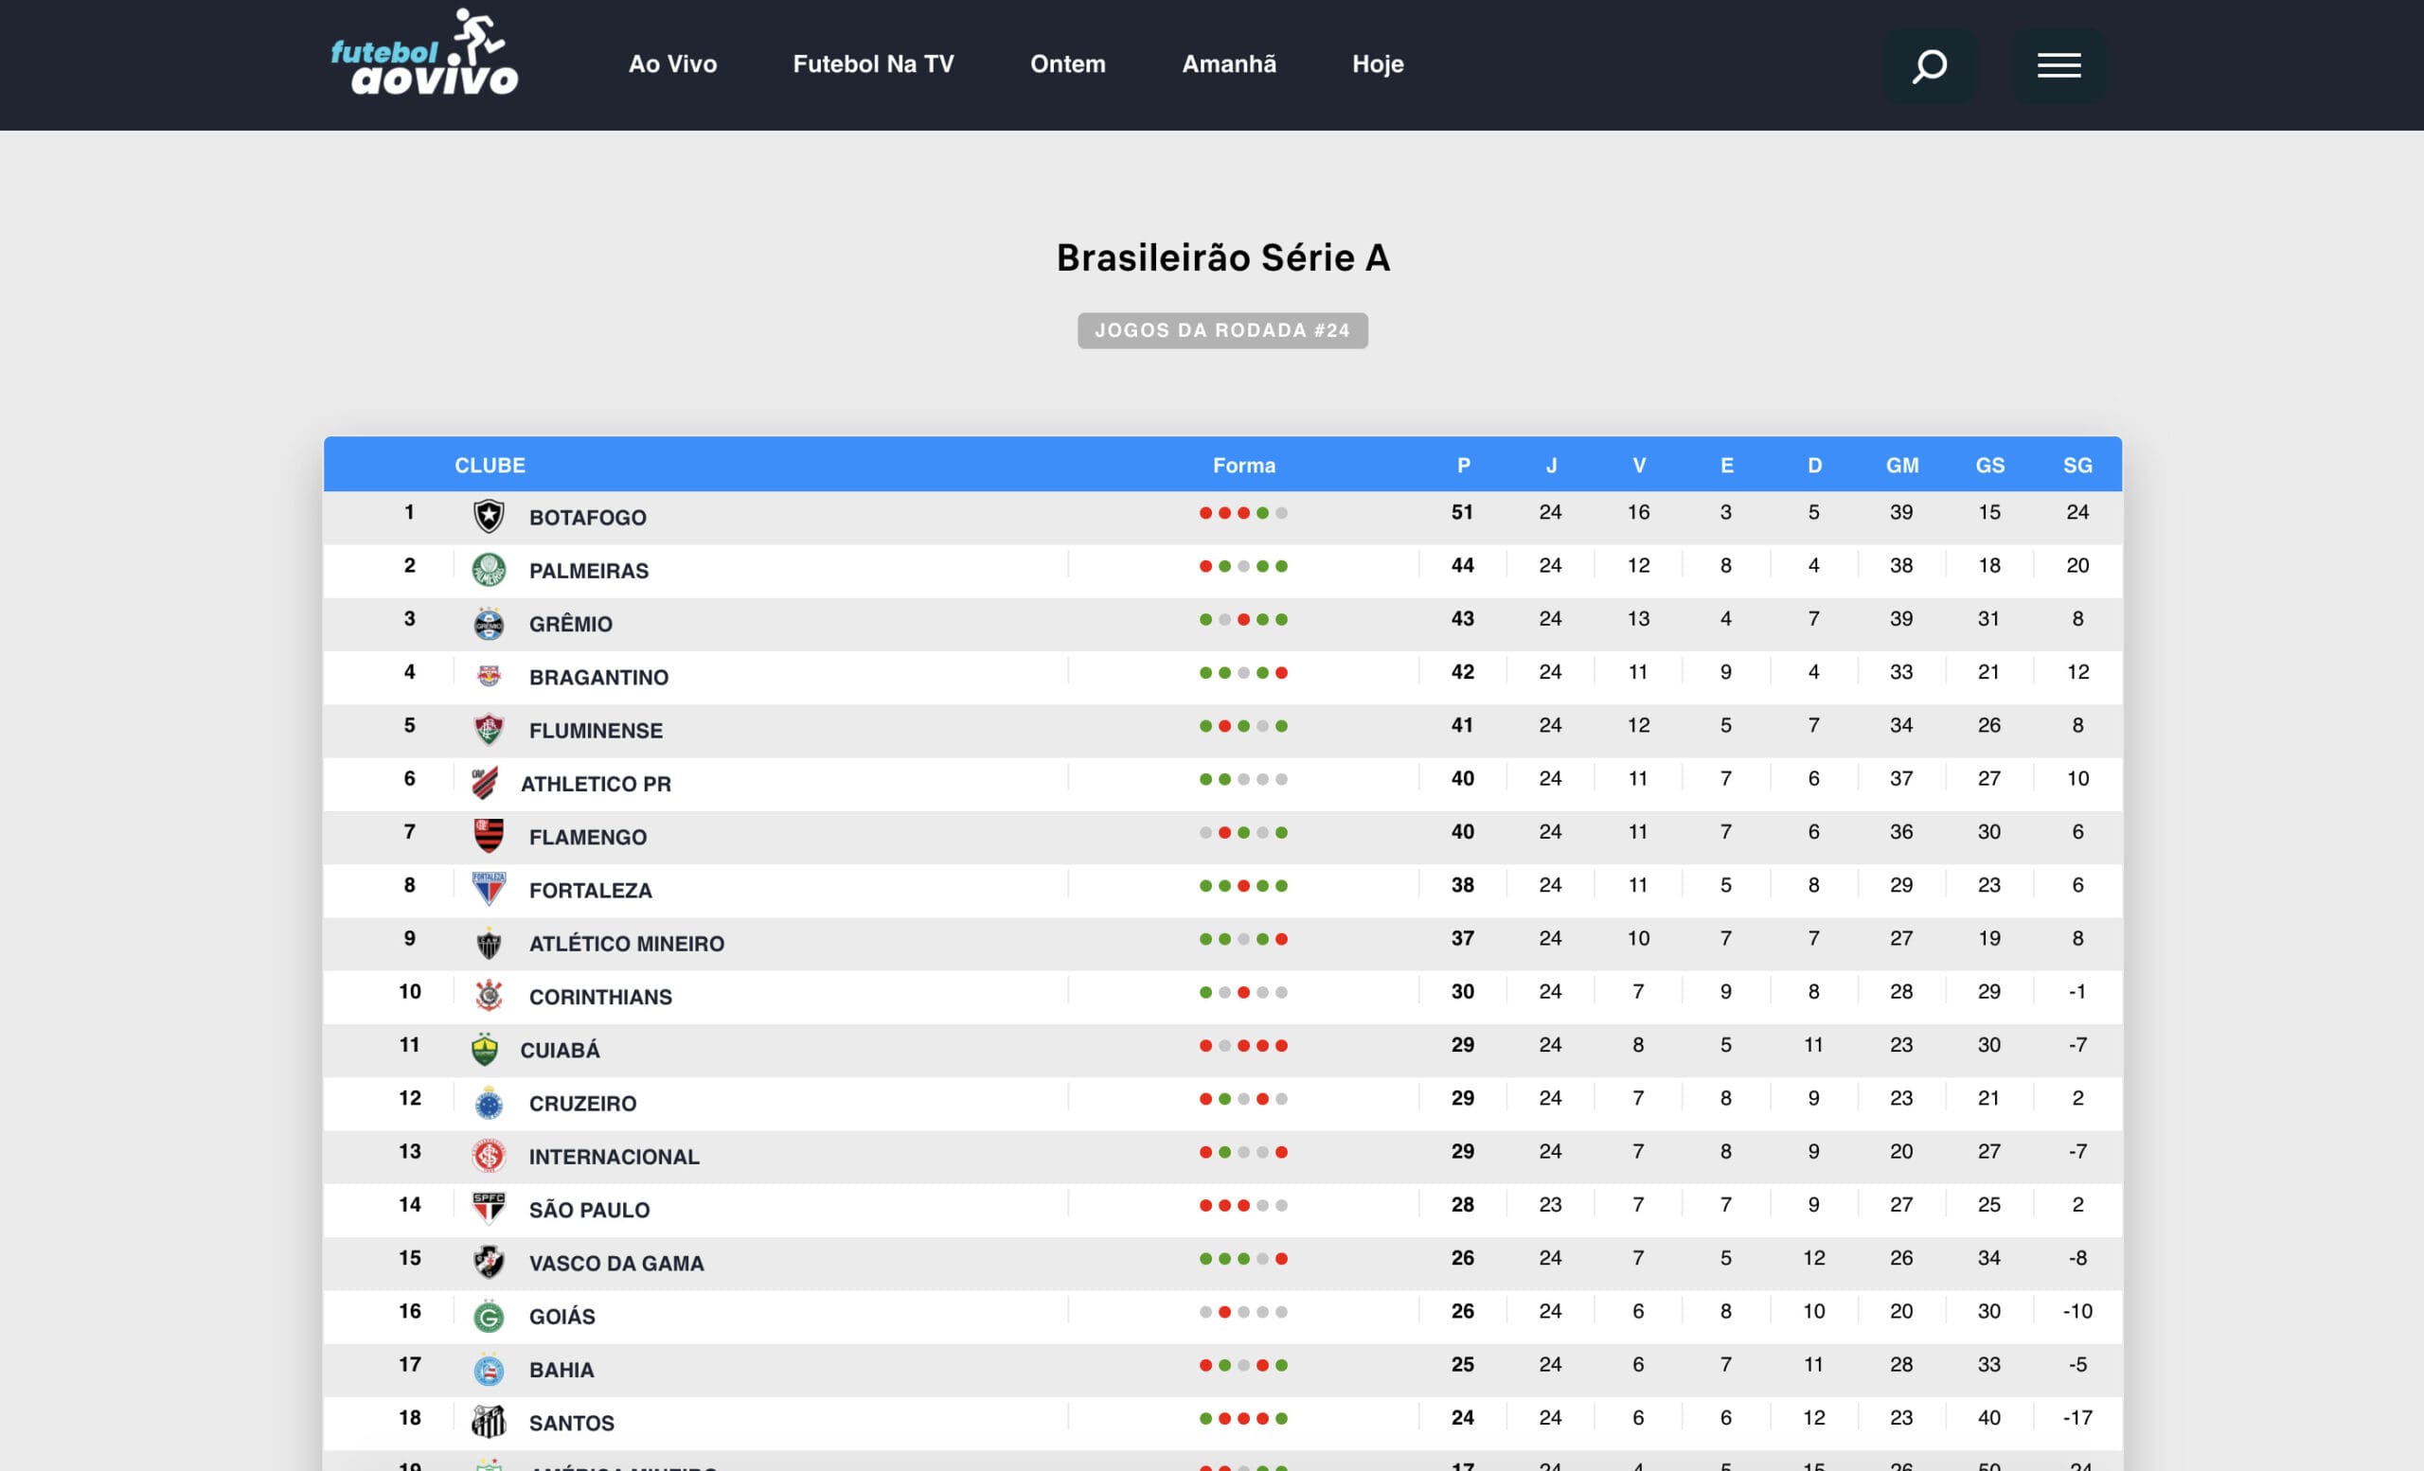Click the Santos club crest

pyautogui.click(x=489, y=1422)
